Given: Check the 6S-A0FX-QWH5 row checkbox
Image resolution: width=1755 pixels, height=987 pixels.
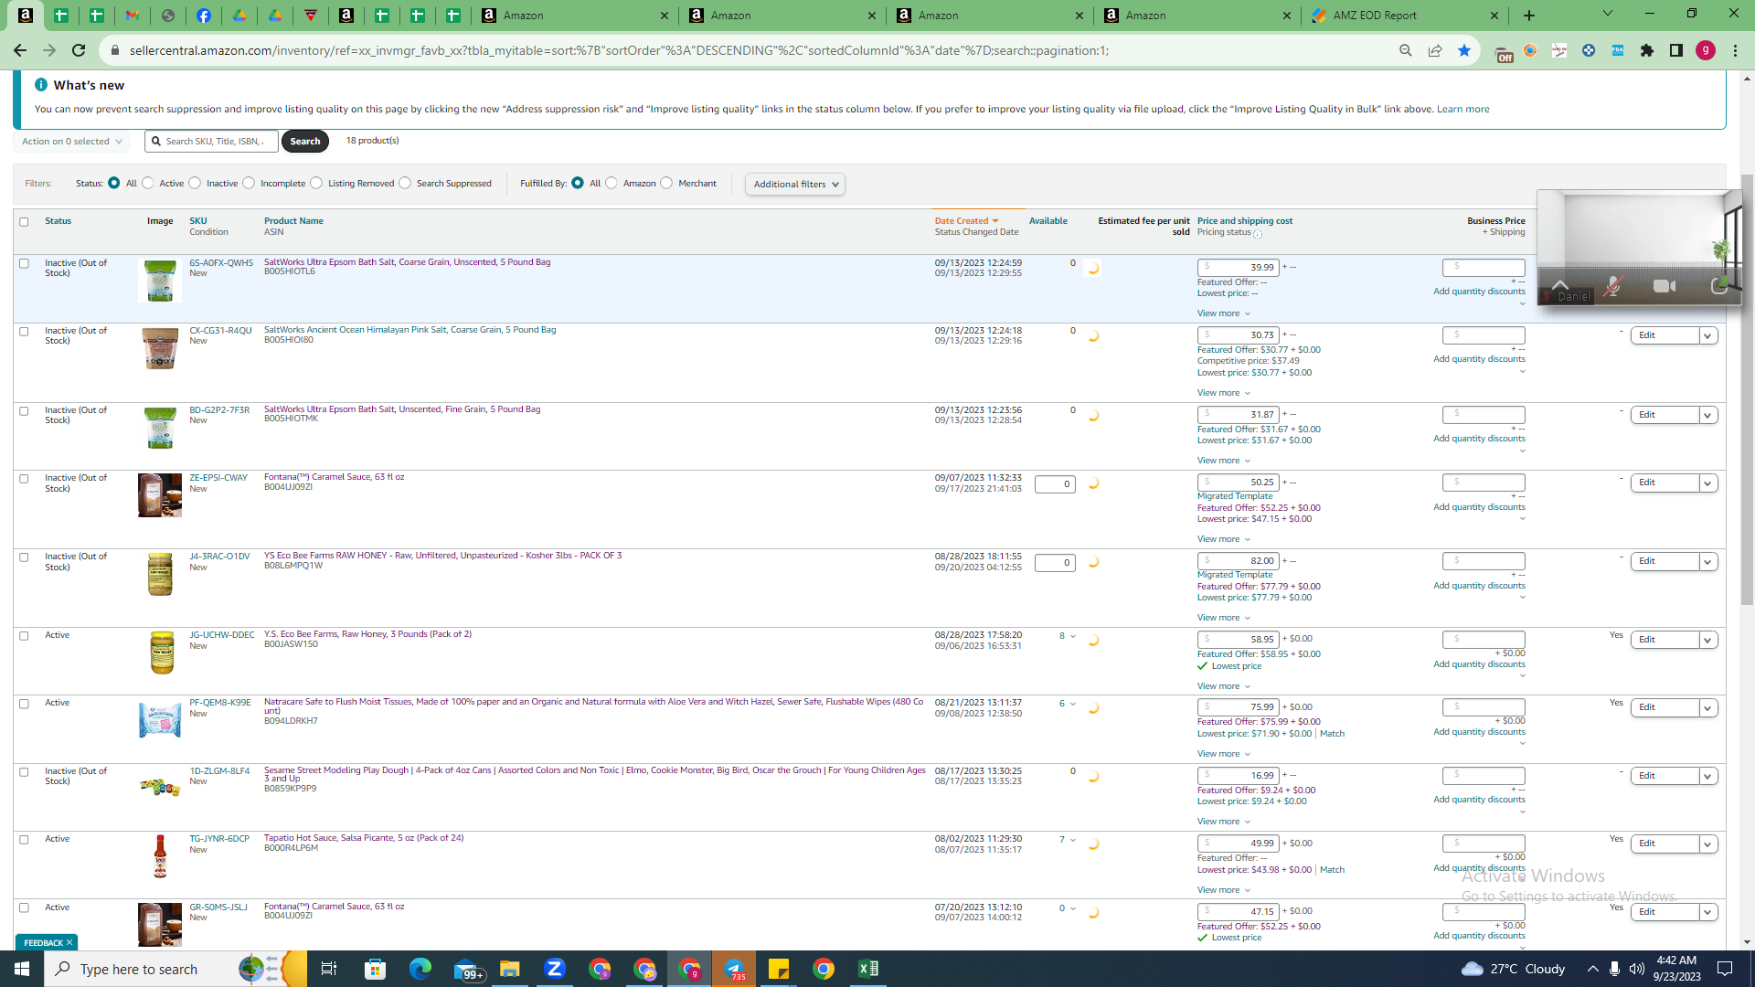Looking at the screenshot, I should 25,263.
